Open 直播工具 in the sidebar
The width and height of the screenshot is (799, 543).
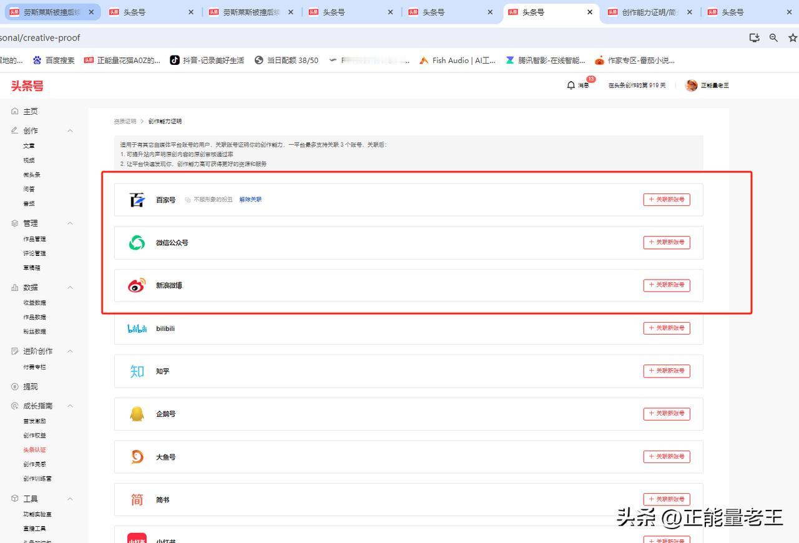tap(34, 529)
